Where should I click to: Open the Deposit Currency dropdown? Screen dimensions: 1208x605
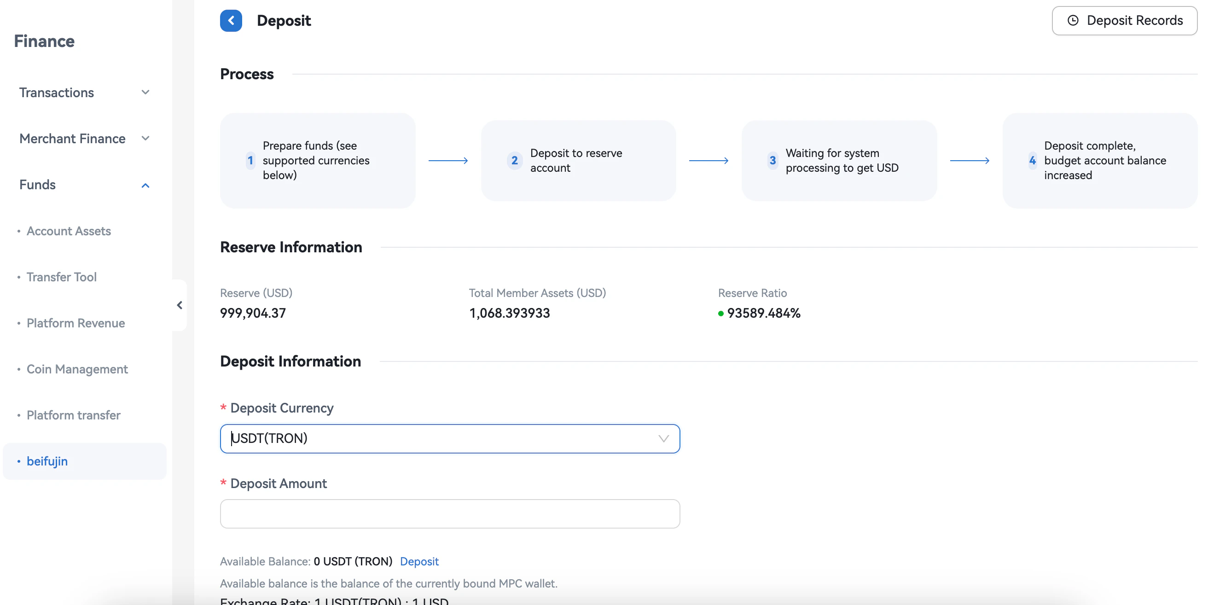click(x=449, y=438)
